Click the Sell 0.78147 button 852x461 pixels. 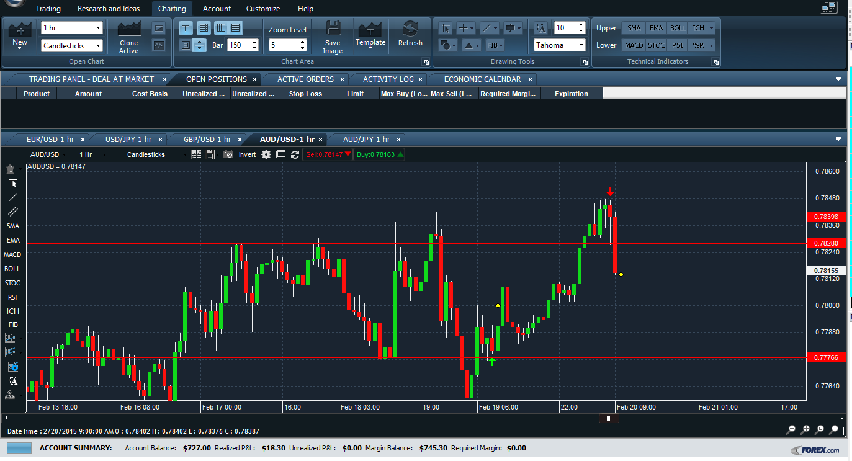(328, 154)
